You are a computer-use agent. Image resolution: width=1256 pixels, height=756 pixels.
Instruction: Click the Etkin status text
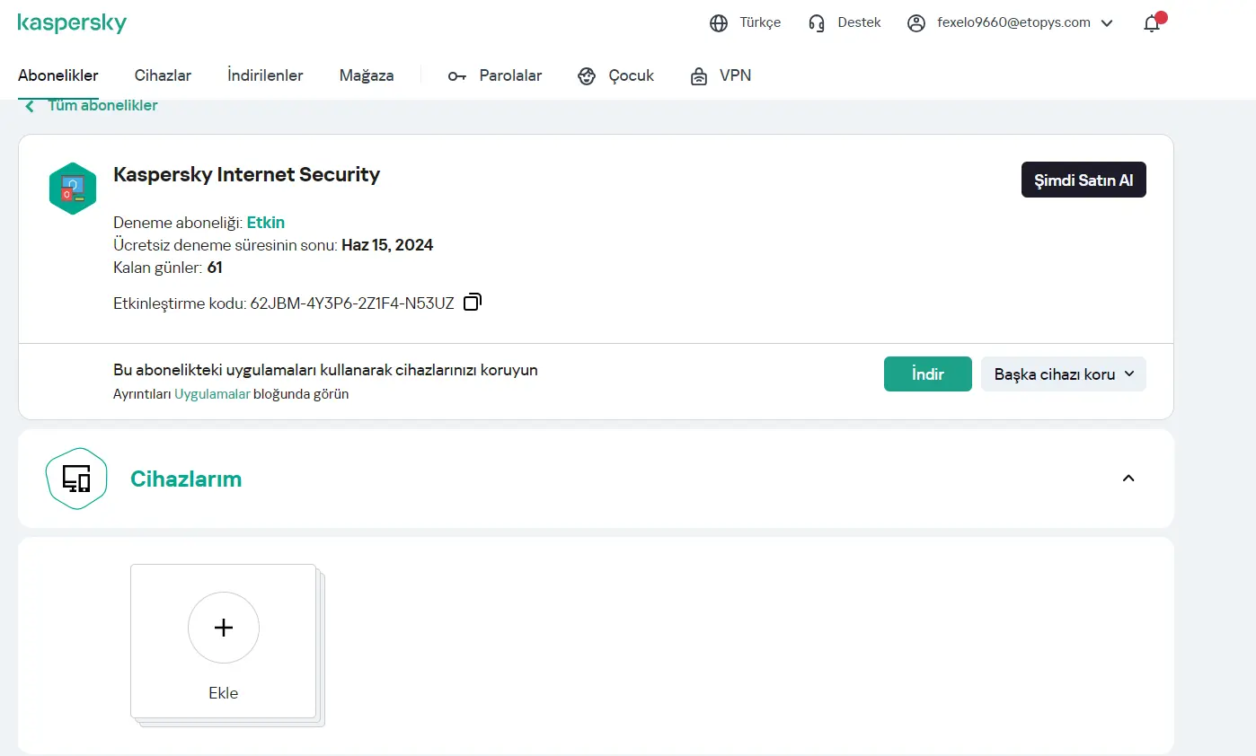(x=266, y=222)
